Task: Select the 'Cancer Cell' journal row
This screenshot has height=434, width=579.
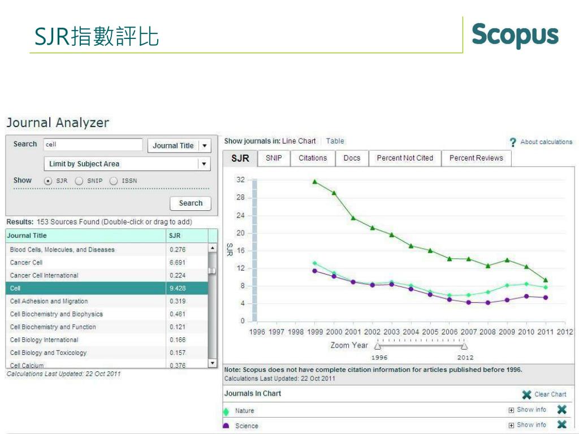Action: click(x=107, y=263)
